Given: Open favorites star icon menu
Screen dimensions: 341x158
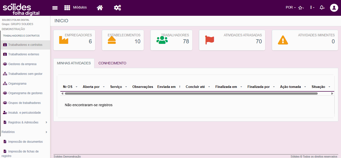Looking at the screenshot, I should click(301, 8).
